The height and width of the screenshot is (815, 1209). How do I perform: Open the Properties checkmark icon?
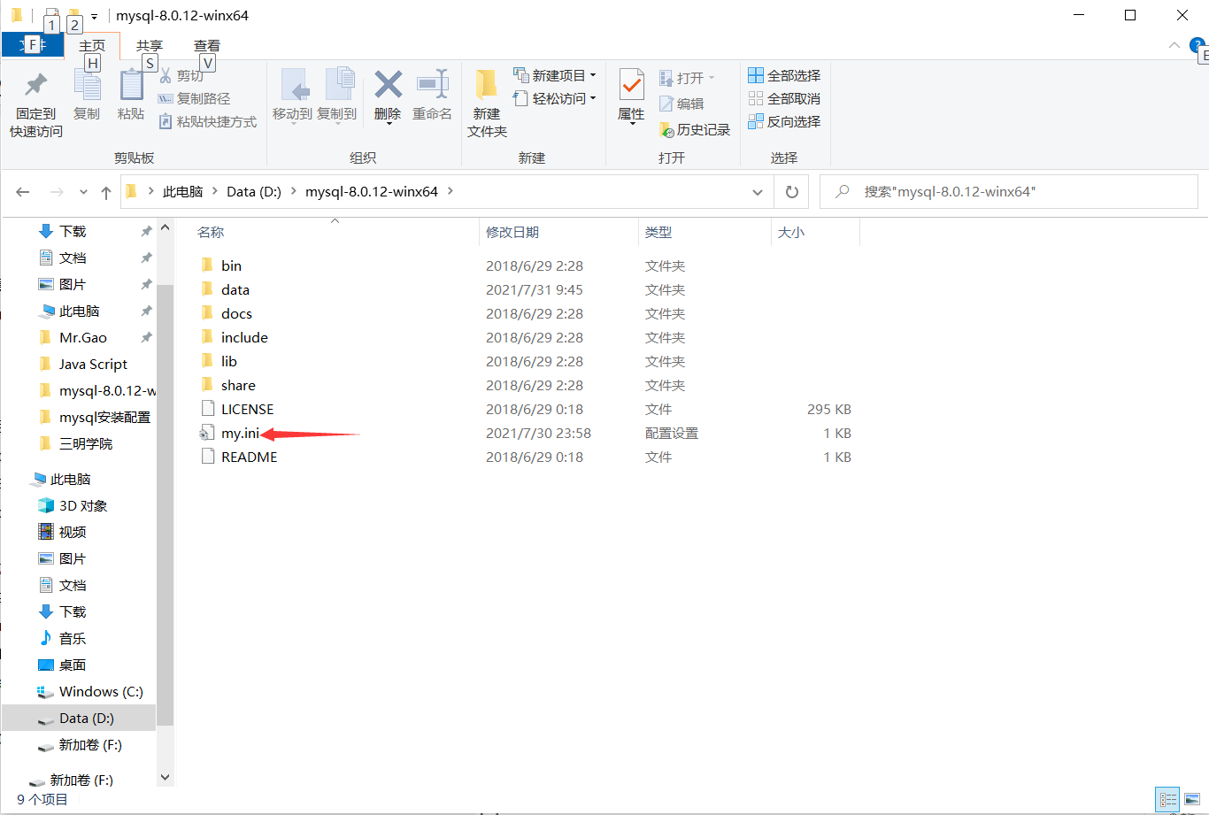(x=631, y=85)
